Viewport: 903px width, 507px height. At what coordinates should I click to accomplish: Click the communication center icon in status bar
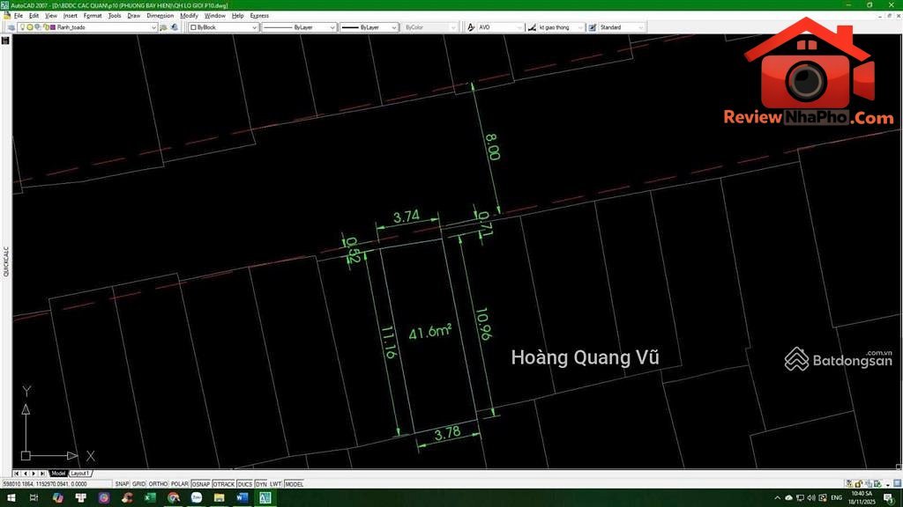[849, 484]
